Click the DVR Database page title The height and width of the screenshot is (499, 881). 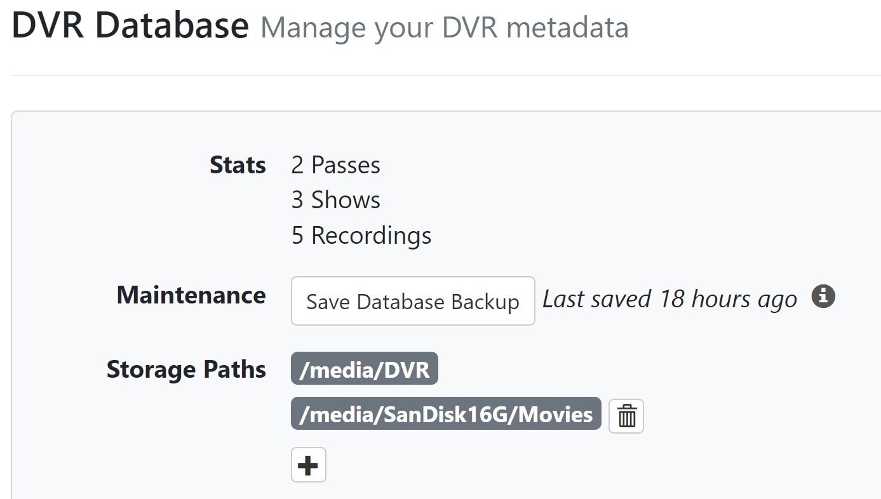pos(130,25)
